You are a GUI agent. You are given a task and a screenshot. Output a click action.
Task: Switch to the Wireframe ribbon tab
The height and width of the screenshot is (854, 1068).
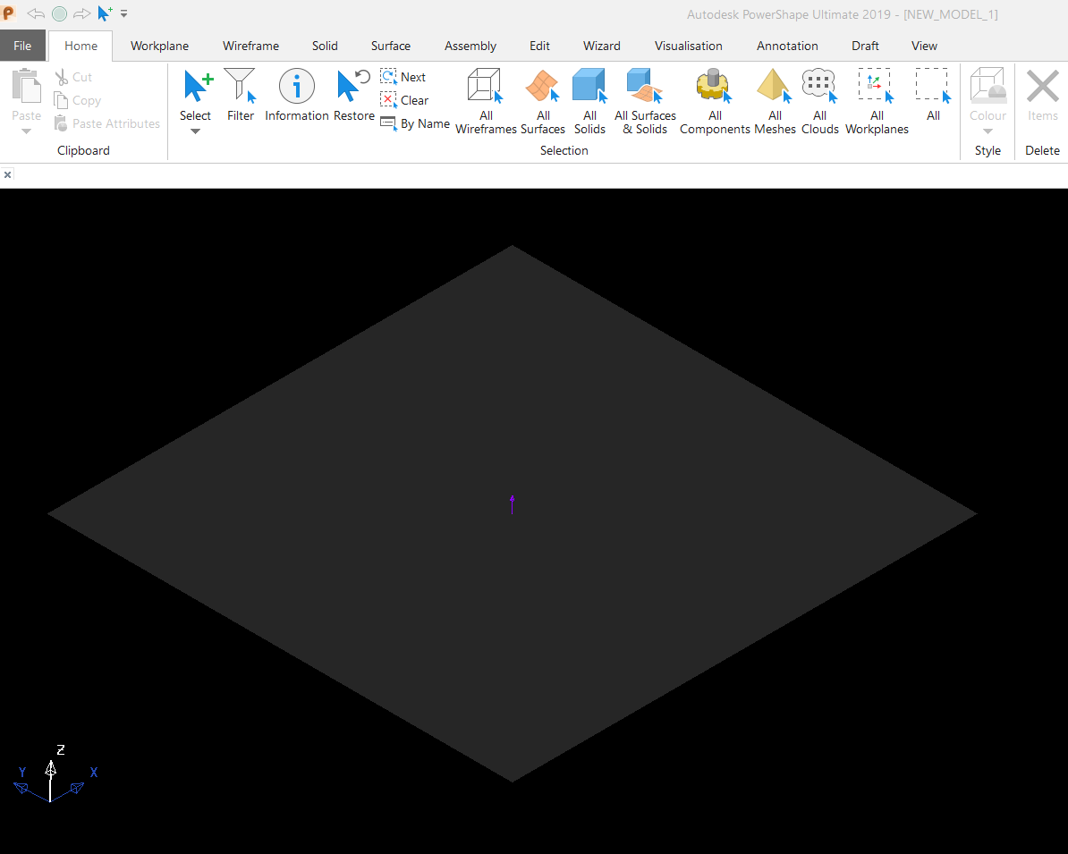click(x=250, y=46)
